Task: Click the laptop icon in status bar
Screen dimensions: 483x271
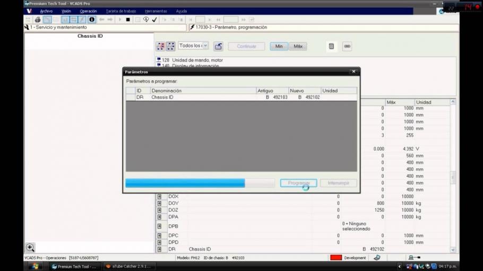Action: coord(377,257)
